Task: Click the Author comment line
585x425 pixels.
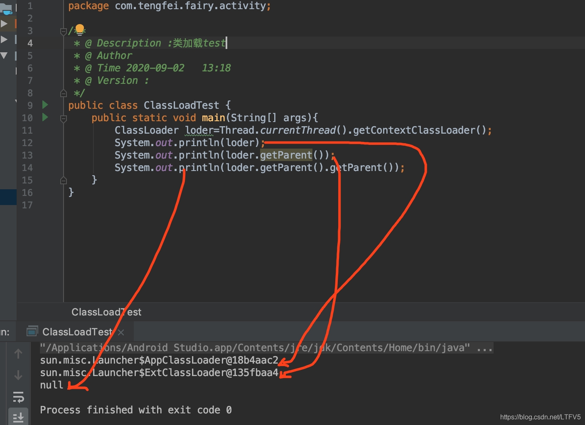Action: (103, 56)
